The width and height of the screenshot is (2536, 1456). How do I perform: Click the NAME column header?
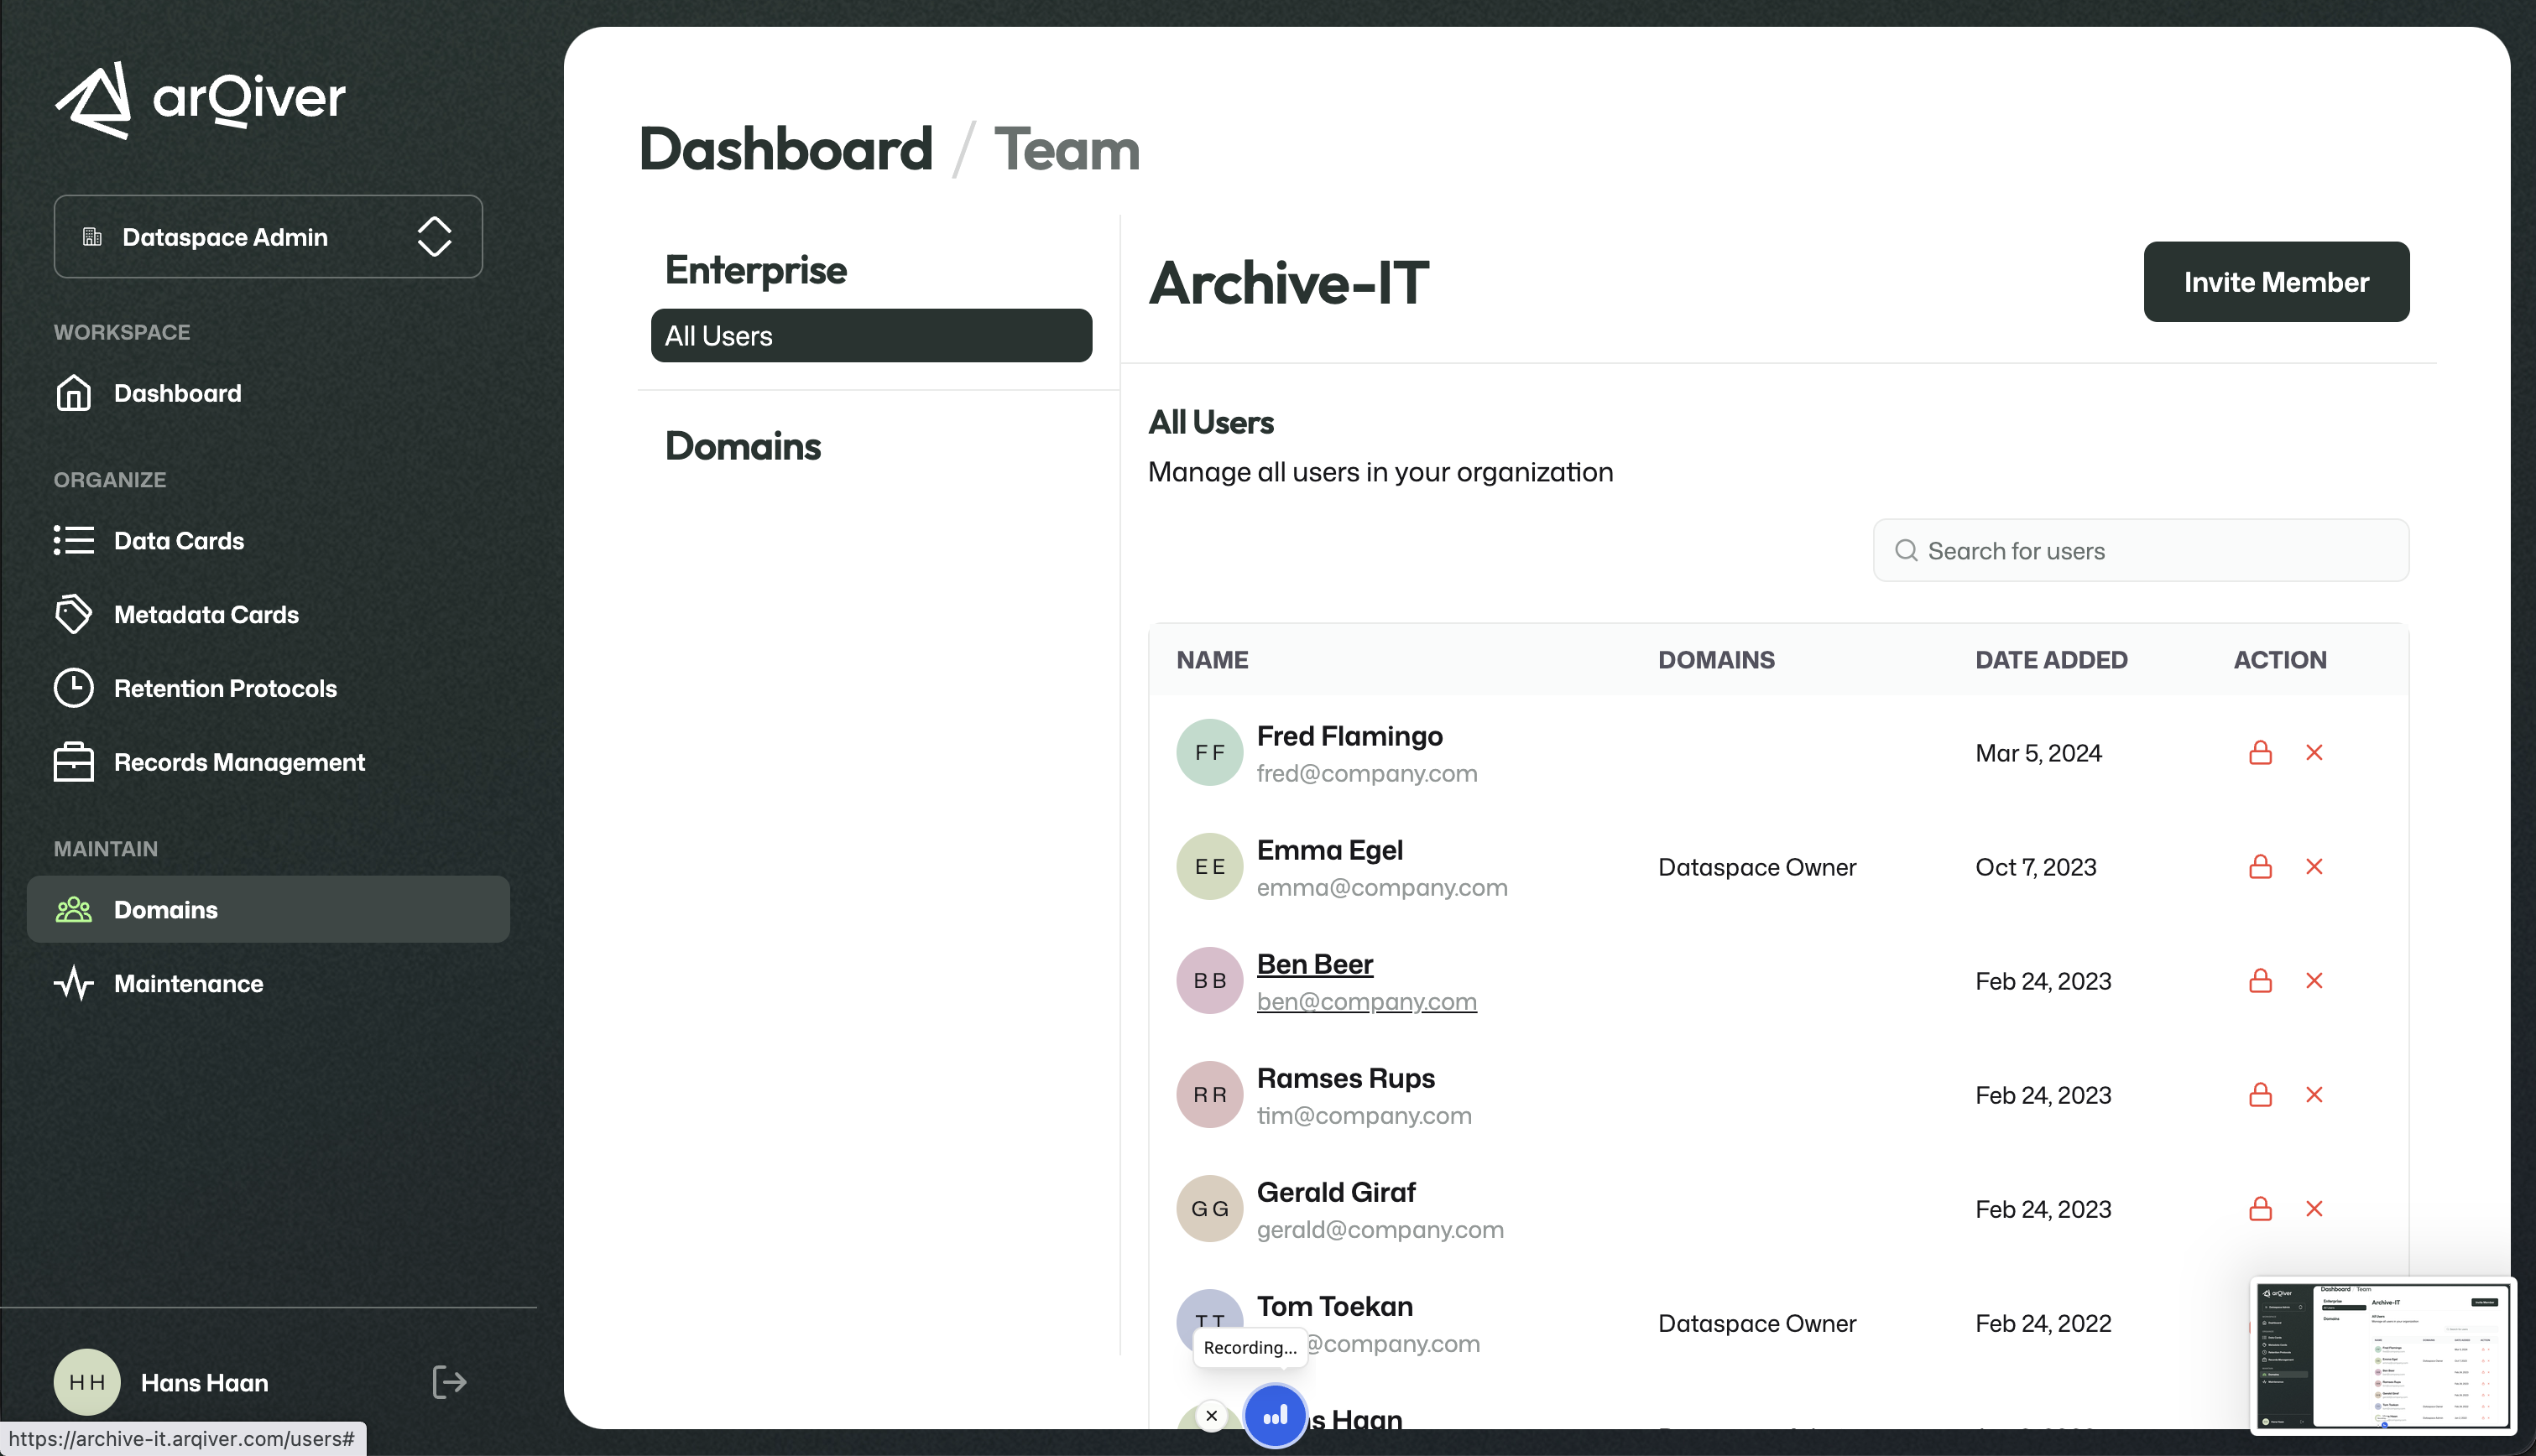(x=1213, y=660)
